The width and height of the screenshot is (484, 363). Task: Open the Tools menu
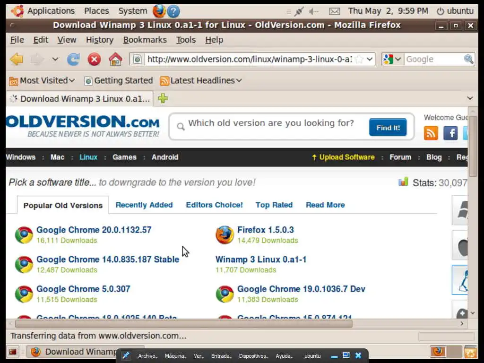186,40
